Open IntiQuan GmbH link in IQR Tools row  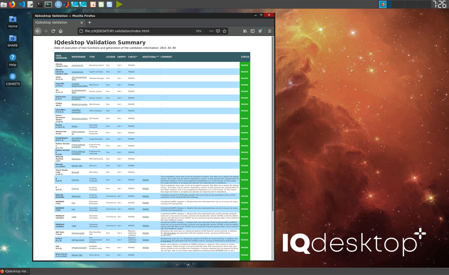[x=78, y=233]
